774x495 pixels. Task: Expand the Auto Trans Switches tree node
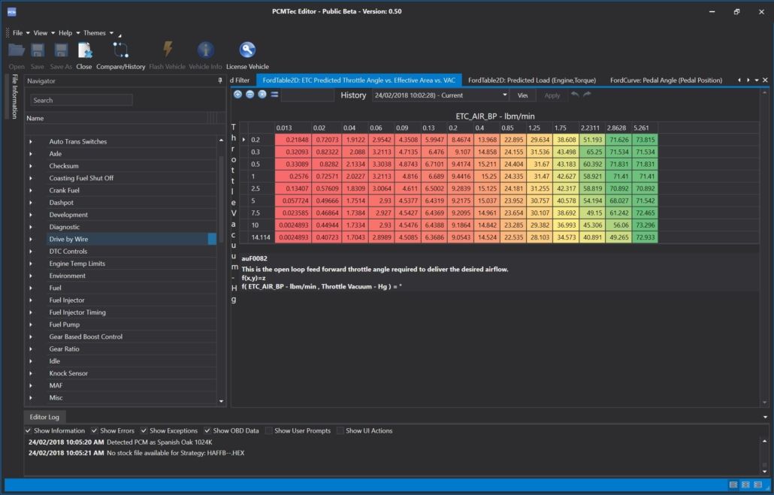(31, 142)
